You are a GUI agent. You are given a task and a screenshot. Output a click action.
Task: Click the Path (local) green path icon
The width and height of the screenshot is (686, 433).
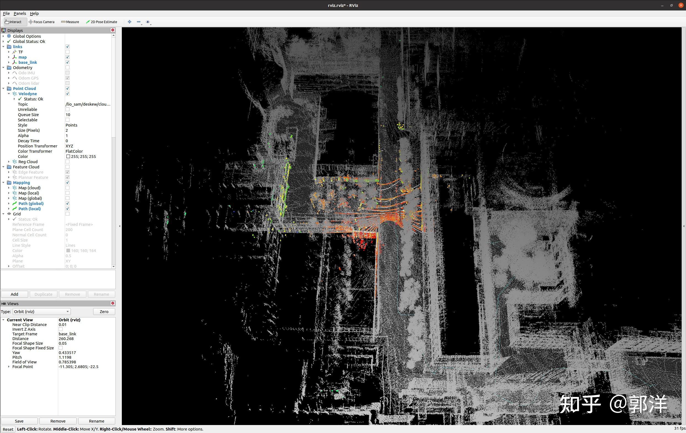tap(15, 209)
